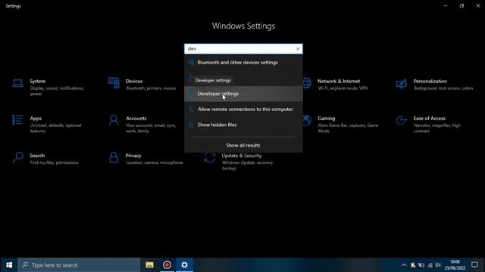Click Settings gear icon in taskbar
Viewport: 485px width, 272px height.
coord(184,265)
